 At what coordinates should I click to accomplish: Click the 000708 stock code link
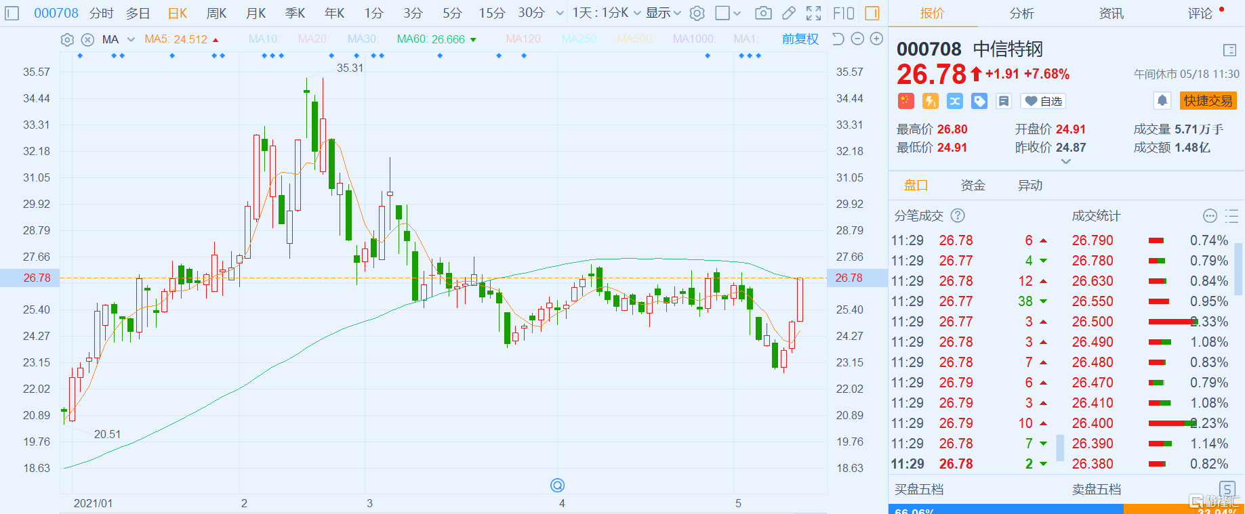click(56, 13)
